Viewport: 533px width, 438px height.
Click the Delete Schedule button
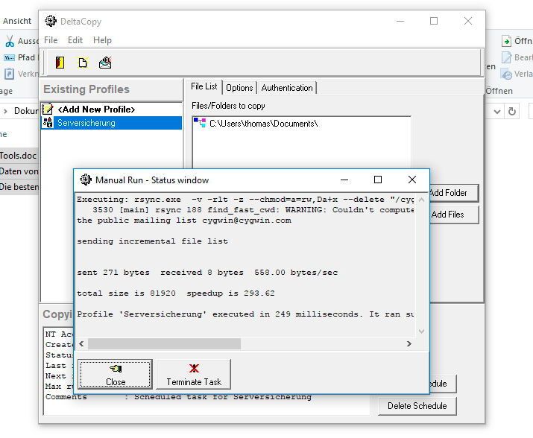417,406
